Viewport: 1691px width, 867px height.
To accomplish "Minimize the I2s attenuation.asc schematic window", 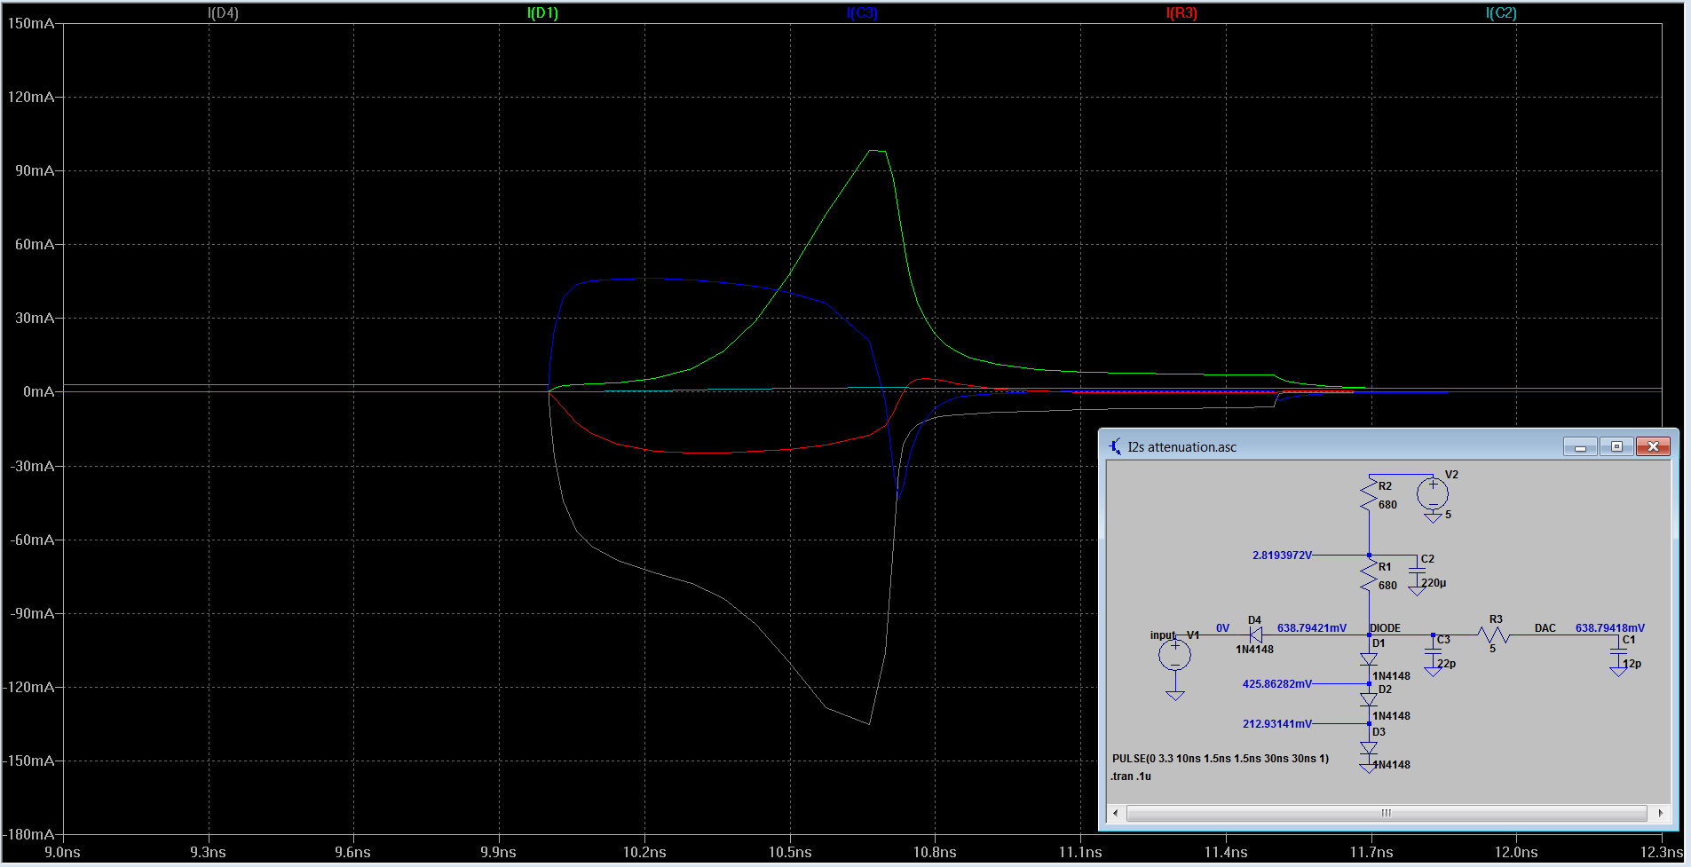I will coord(1580,446).
